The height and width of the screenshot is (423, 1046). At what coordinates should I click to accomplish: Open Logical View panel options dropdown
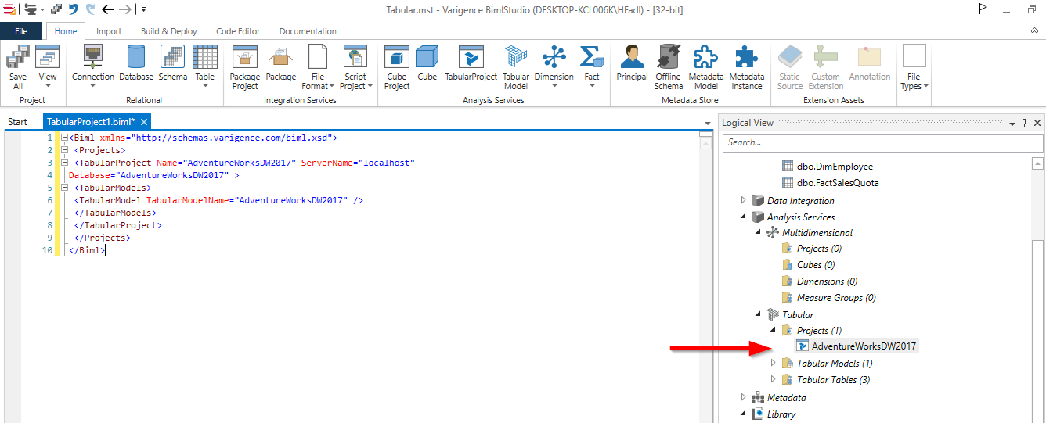1012,123
